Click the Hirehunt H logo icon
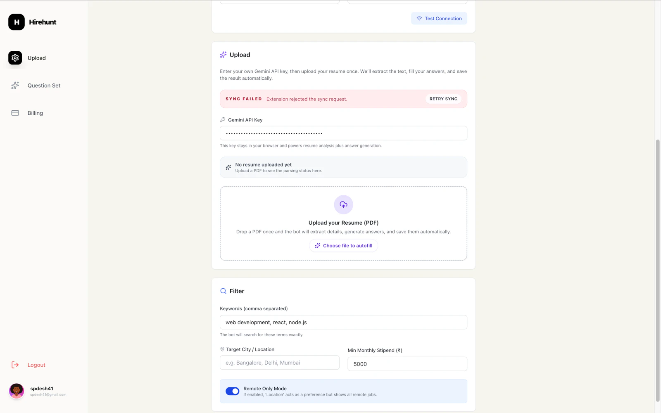Screen dimensions: 661x413 (17, 22)
